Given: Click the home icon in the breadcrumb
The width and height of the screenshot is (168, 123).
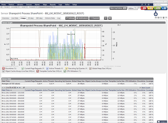Looking at the screenshot, I should click(1, 7).
